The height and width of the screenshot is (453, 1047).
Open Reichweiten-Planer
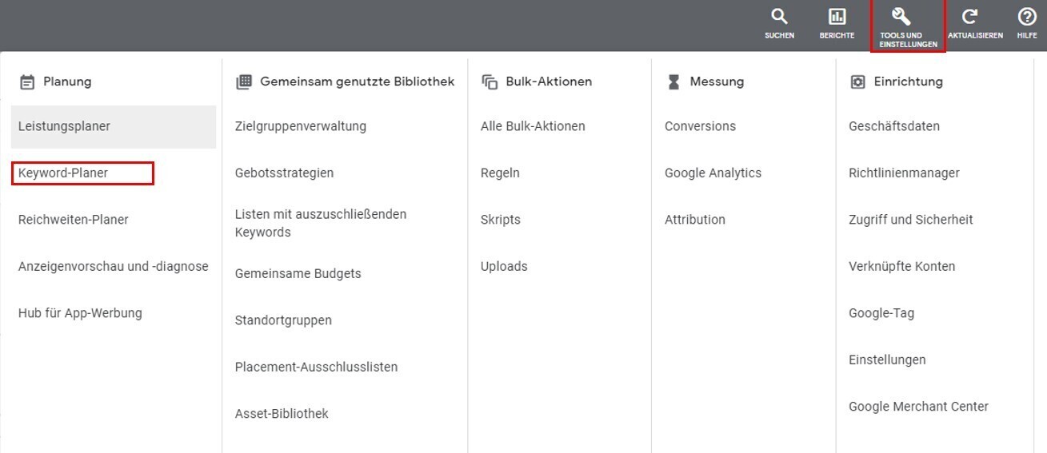coord(73,220)
